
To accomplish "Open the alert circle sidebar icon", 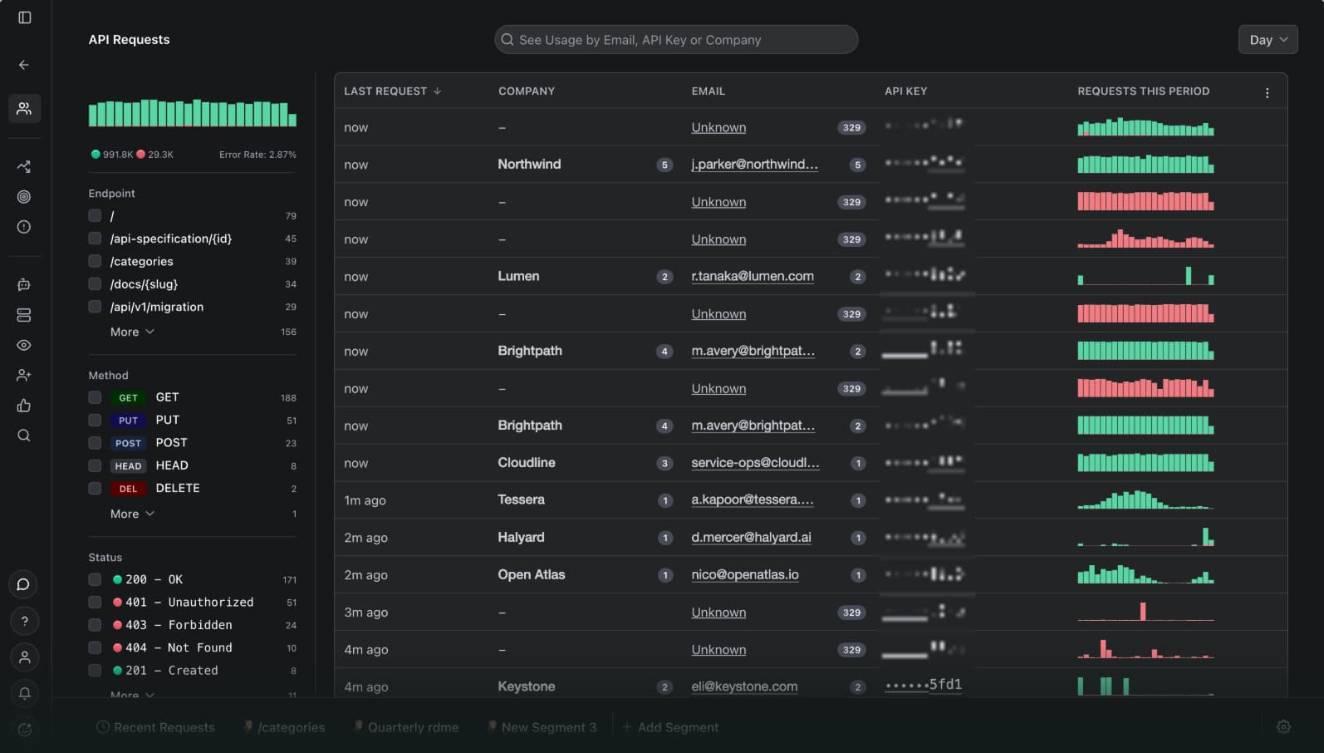I will pos(24,227).
